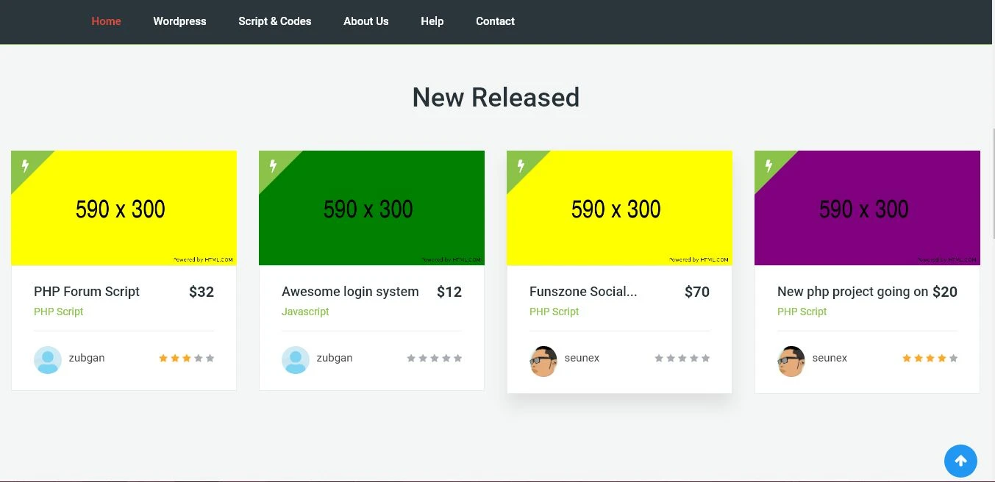Click the blue scroll-to-top arrow button
Screen dimensions: 995x482
click(x=960, y=461)
